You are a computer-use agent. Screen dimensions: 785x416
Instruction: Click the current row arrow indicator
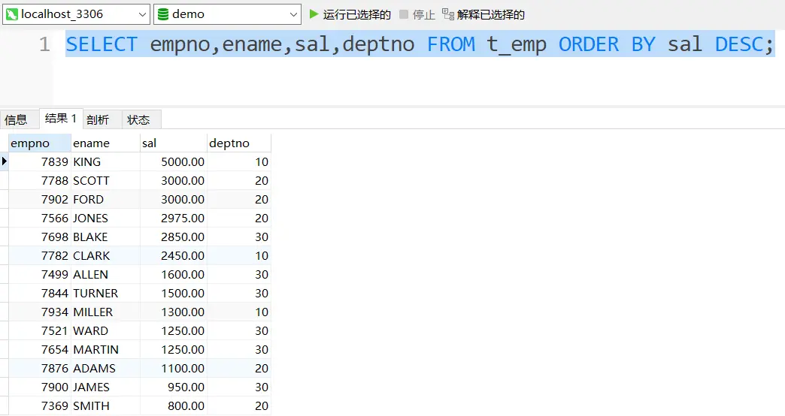(5, 161)
